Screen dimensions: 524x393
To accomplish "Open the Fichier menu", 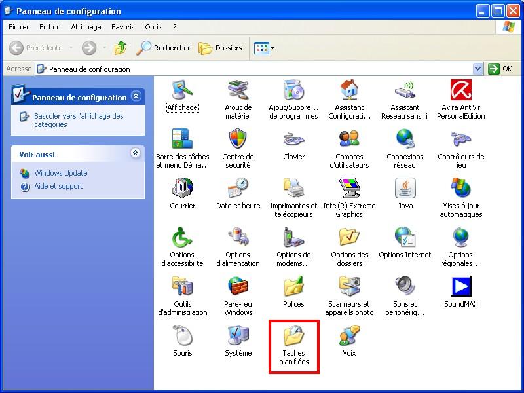I will coord(19,27).
